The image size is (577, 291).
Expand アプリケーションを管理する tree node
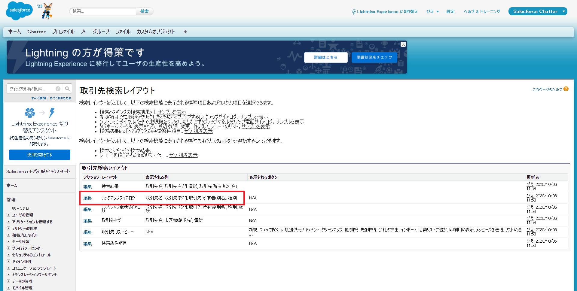(8, 222)
